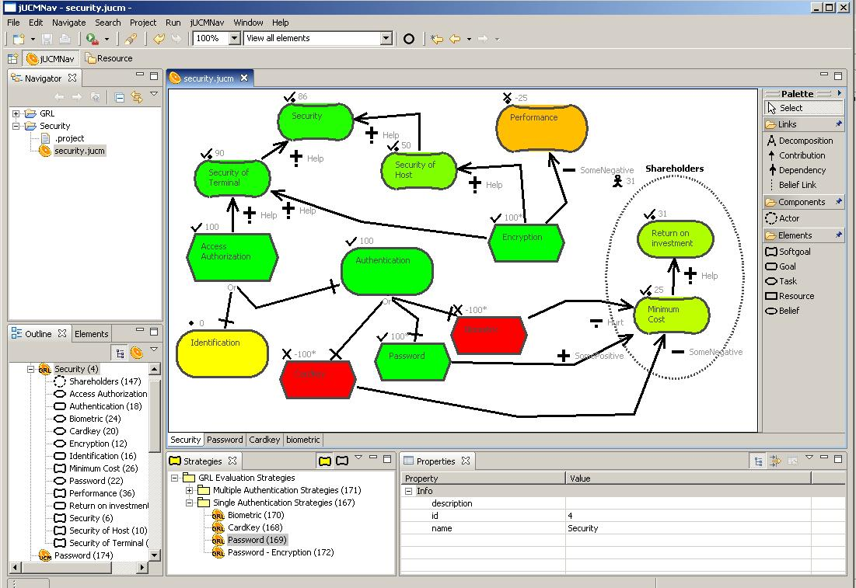The image size is (856, 588).
Task: Click the Save icon in main toolbar
Action: (47, 38)
